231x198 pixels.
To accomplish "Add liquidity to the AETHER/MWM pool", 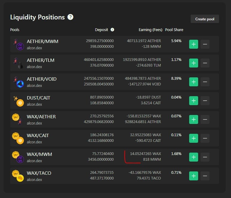I will point(193,44).
